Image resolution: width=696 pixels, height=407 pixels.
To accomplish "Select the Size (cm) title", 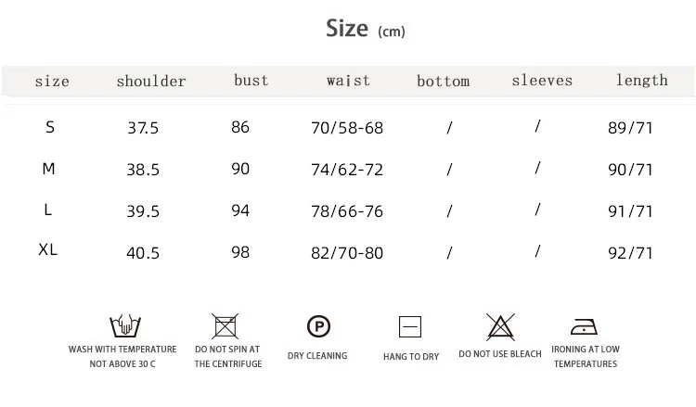I will point(366,29).
